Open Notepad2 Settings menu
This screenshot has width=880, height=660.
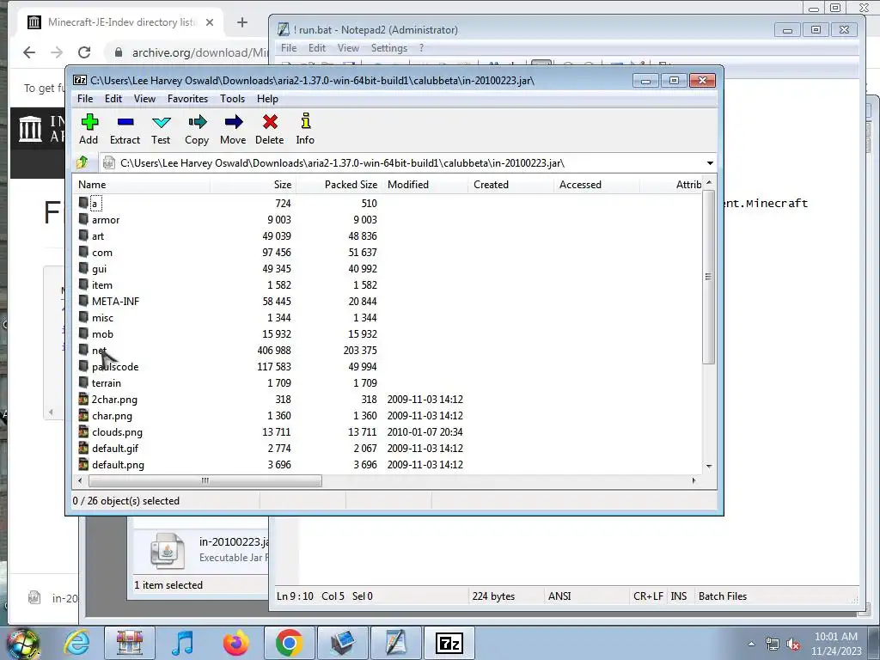tap(389, 48)
